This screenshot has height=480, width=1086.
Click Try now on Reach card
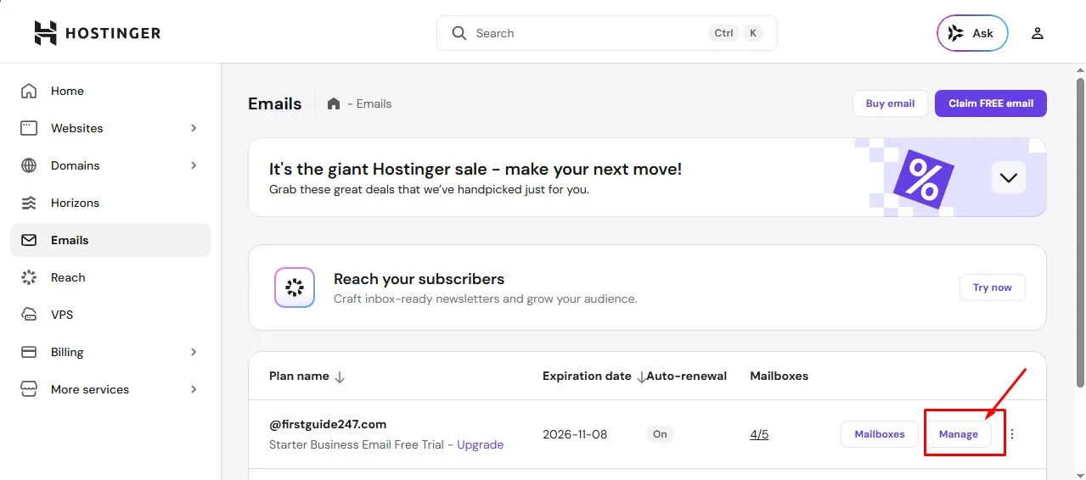pos(992,287)
